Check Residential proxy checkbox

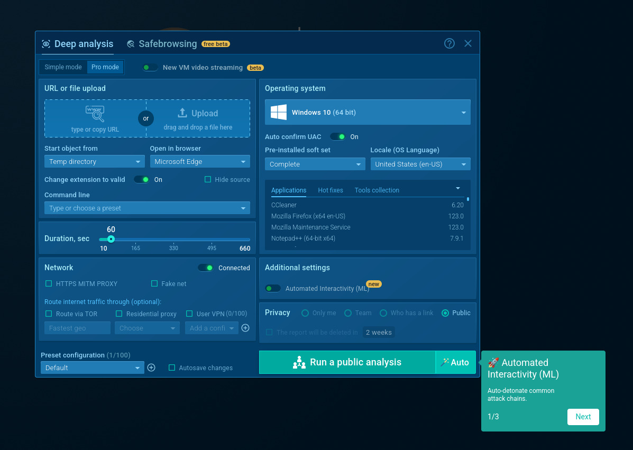pyautogui.click(x=119, y=314)
